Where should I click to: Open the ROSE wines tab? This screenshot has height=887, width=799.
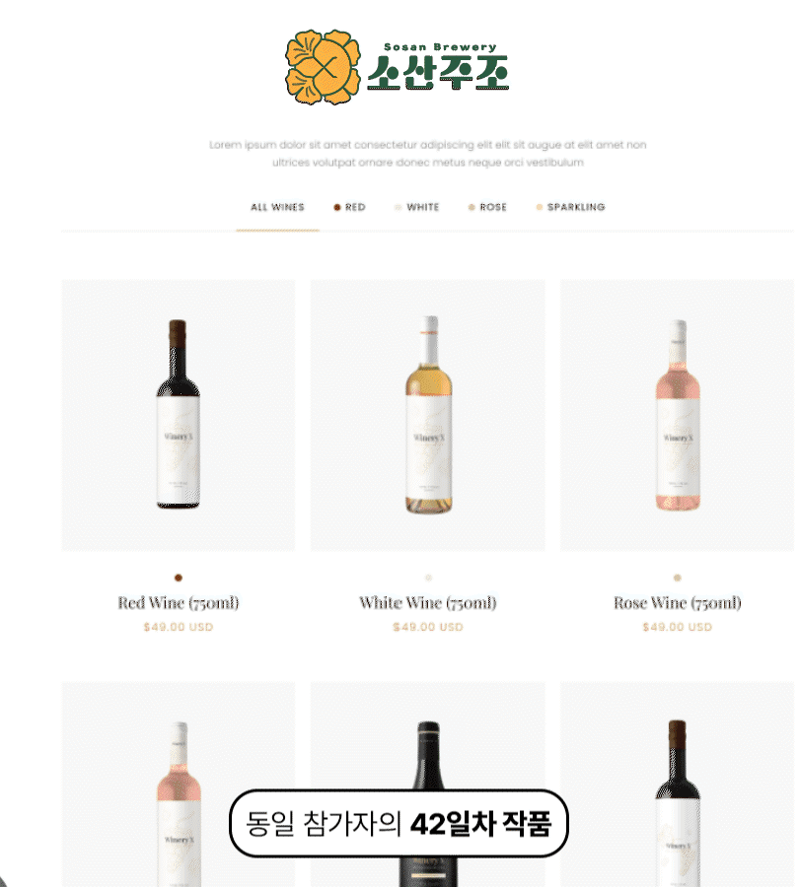coord(487,207)
